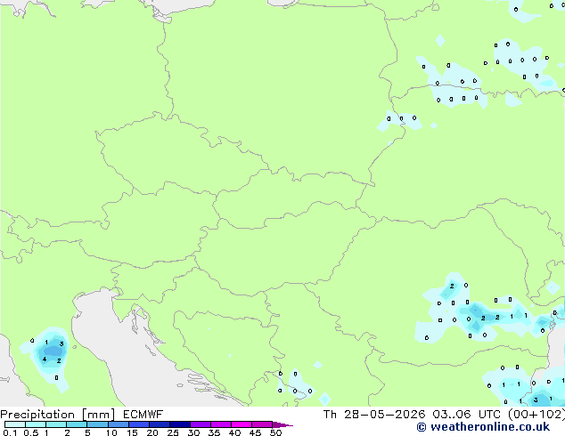Open the weatheronline.co.uk copyright link
Screen dimensions: 565x436
tap(483, 427)
